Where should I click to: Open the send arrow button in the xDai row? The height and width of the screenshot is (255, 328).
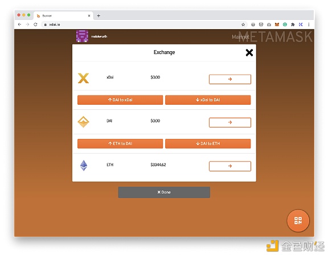click(230, 79)
